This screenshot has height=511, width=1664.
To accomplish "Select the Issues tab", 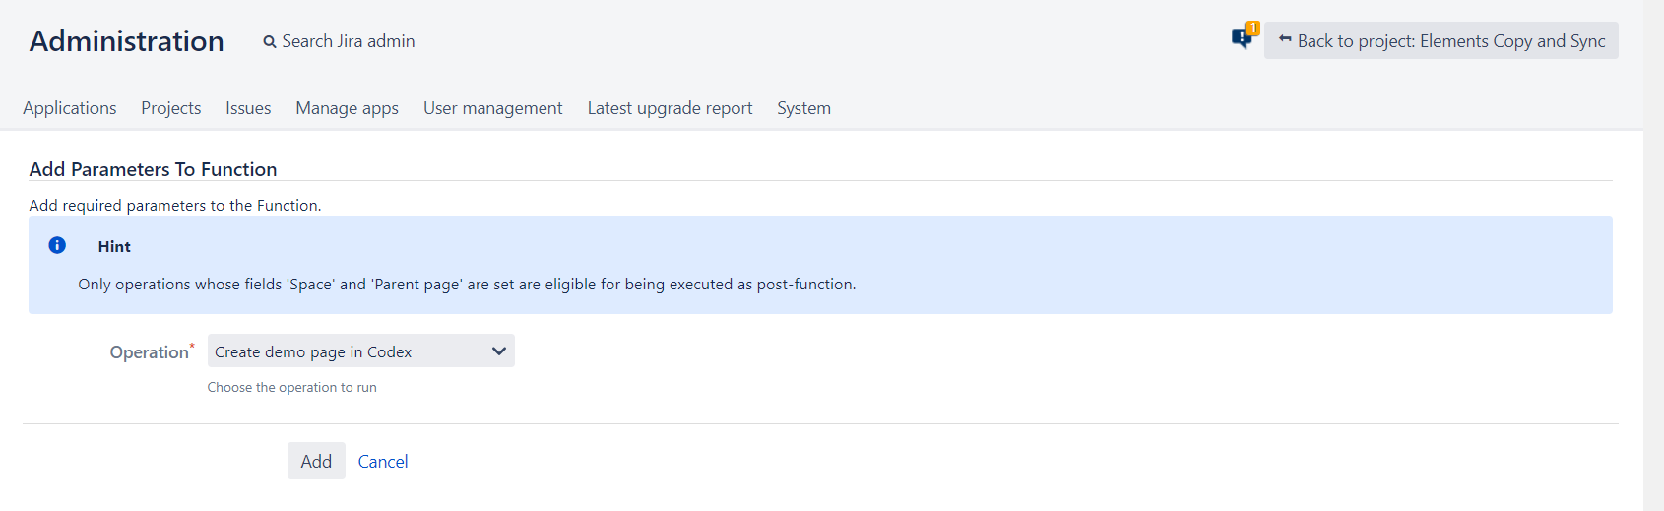I will 248,108.
